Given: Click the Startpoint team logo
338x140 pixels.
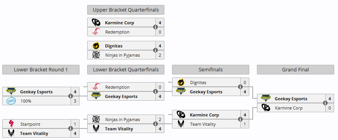Looking at the screenshot, I should [11, 124].
